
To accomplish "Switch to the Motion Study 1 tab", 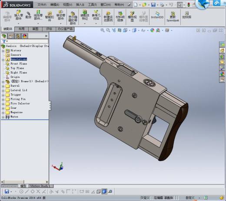I will [x=40, y=186].
